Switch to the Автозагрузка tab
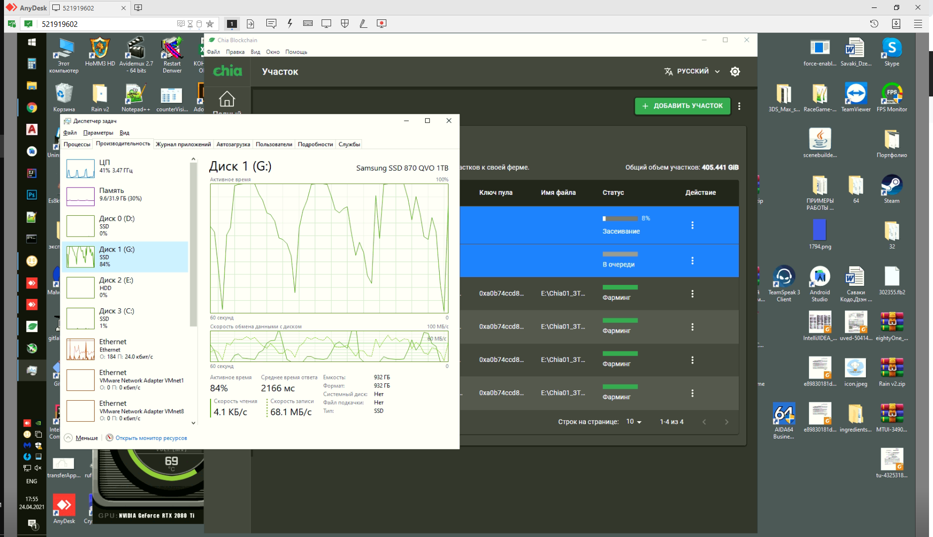The width and height of the screenshot is (933, 537). point(233,144)
